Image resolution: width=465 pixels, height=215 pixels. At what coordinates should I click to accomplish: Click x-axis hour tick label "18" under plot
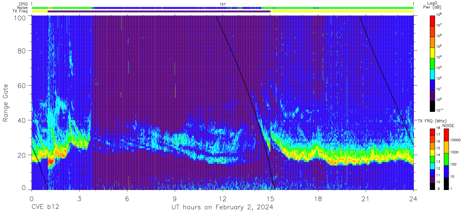[x=318, y=198]
